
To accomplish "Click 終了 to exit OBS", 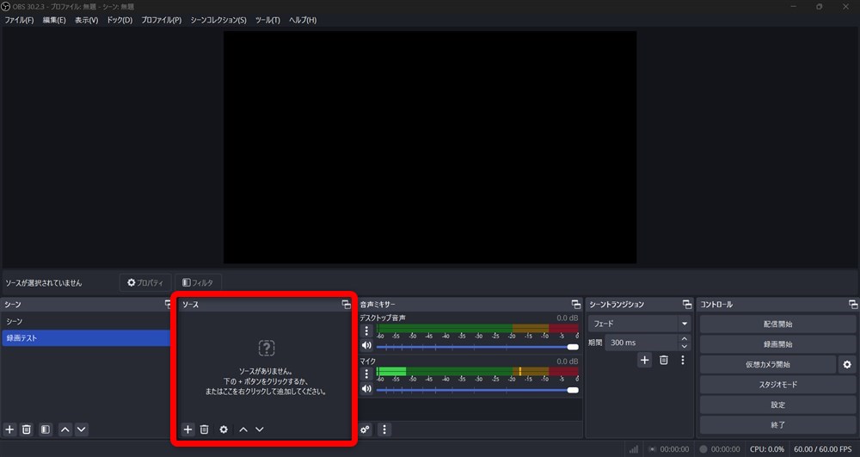I will [777, 424].
